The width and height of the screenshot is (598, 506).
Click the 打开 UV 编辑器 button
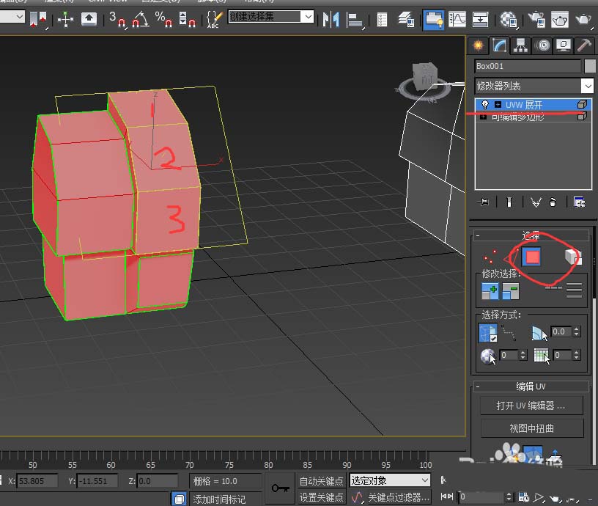[x=530, y=406]
